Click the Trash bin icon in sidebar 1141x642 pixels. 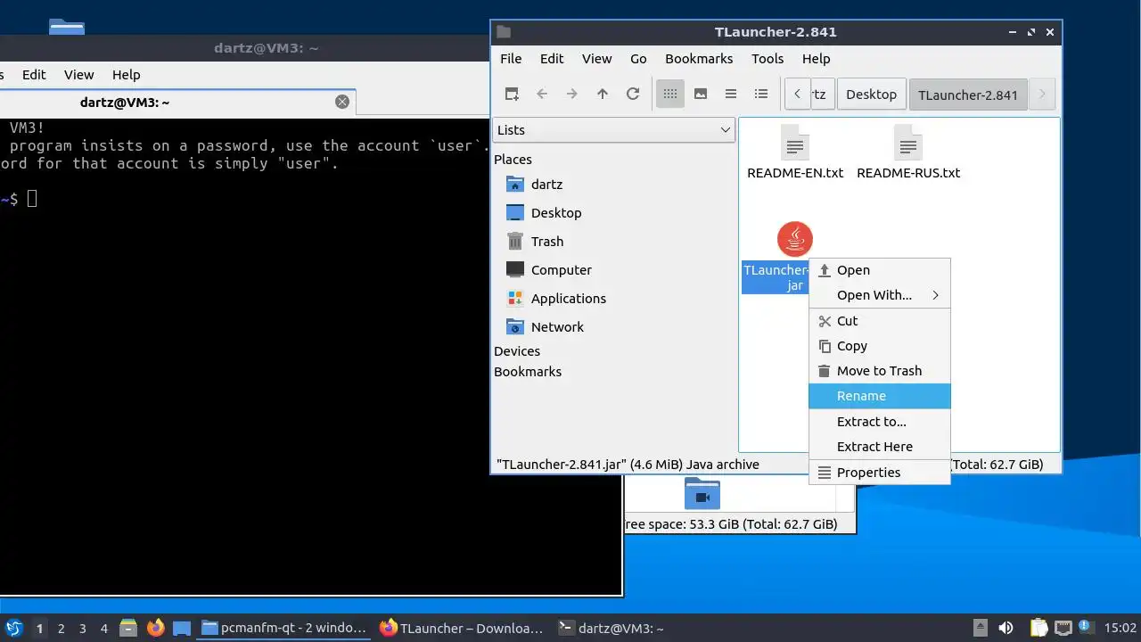515,242
